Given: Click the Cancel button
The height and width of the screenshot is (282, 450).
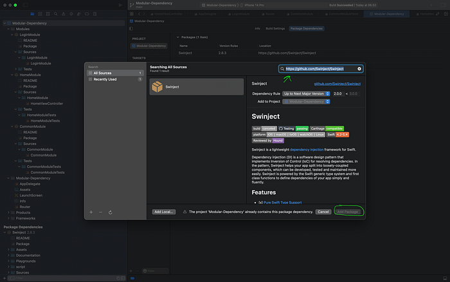Looking at the screenshot, I should tap(323, 212).
